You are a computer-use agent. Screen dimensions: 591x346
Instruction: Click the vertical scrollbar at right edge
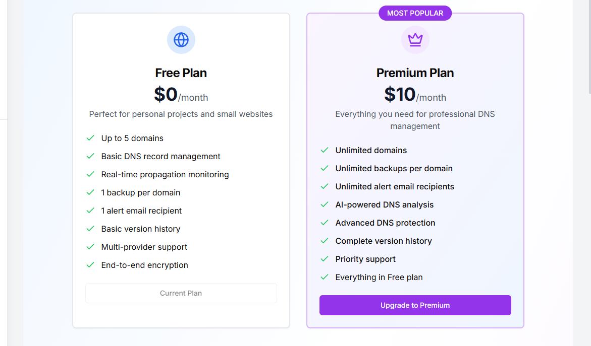(590, 47)
